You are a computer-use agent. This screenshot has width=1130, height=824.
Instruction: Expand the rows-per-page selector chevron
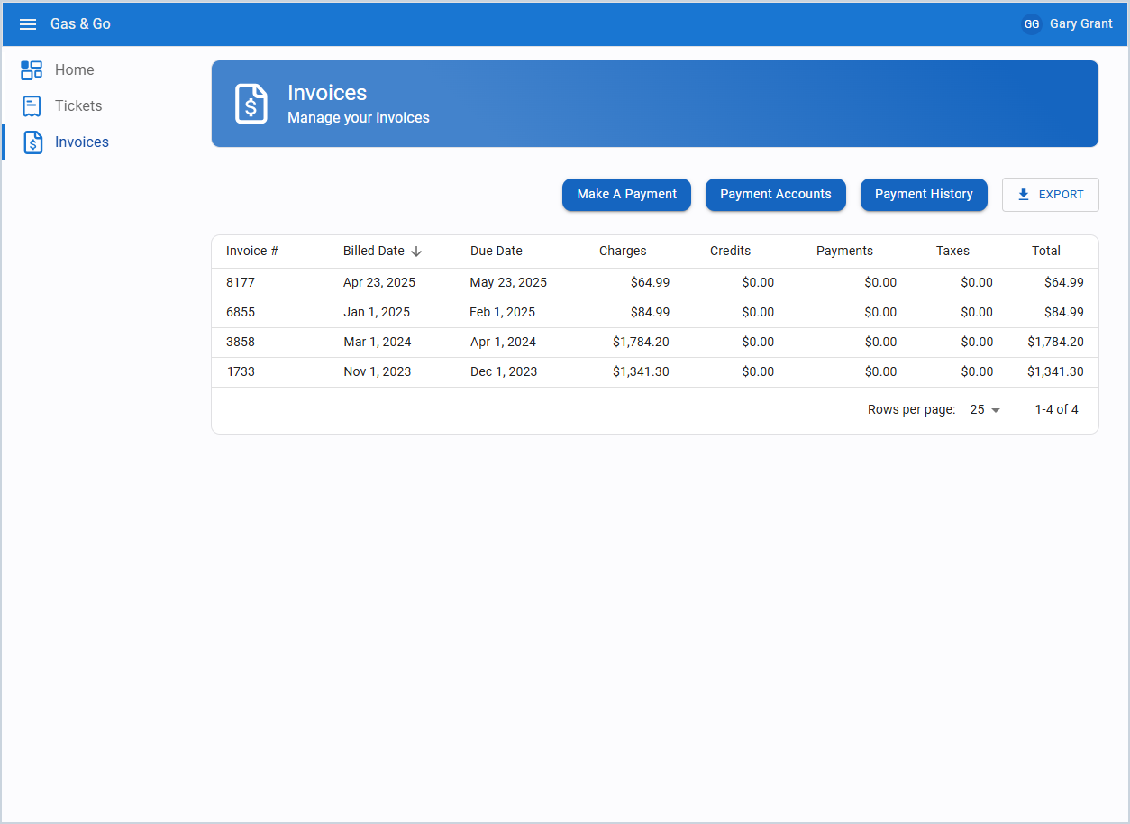(995, 409)
